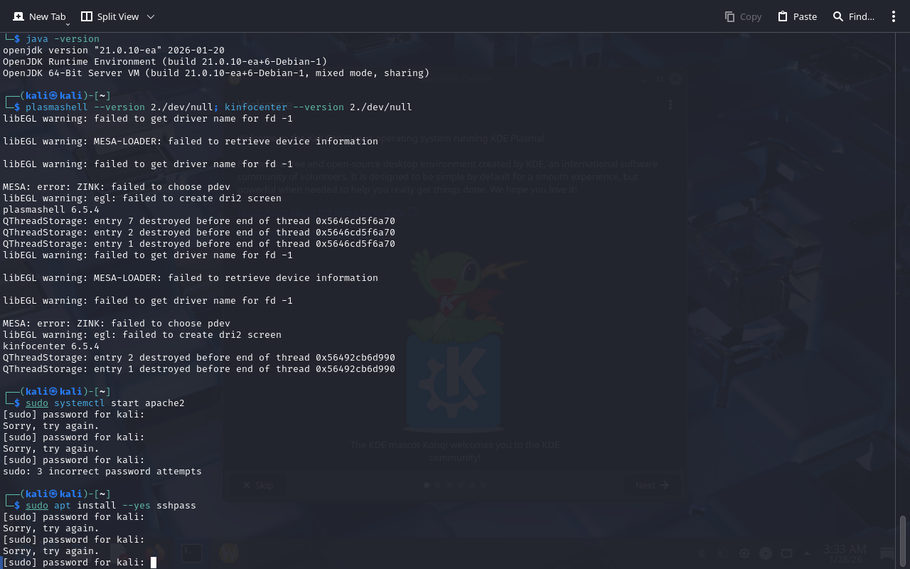Click the 'kinfocenter 6.5.4' output line

click(x=51, y=346)
